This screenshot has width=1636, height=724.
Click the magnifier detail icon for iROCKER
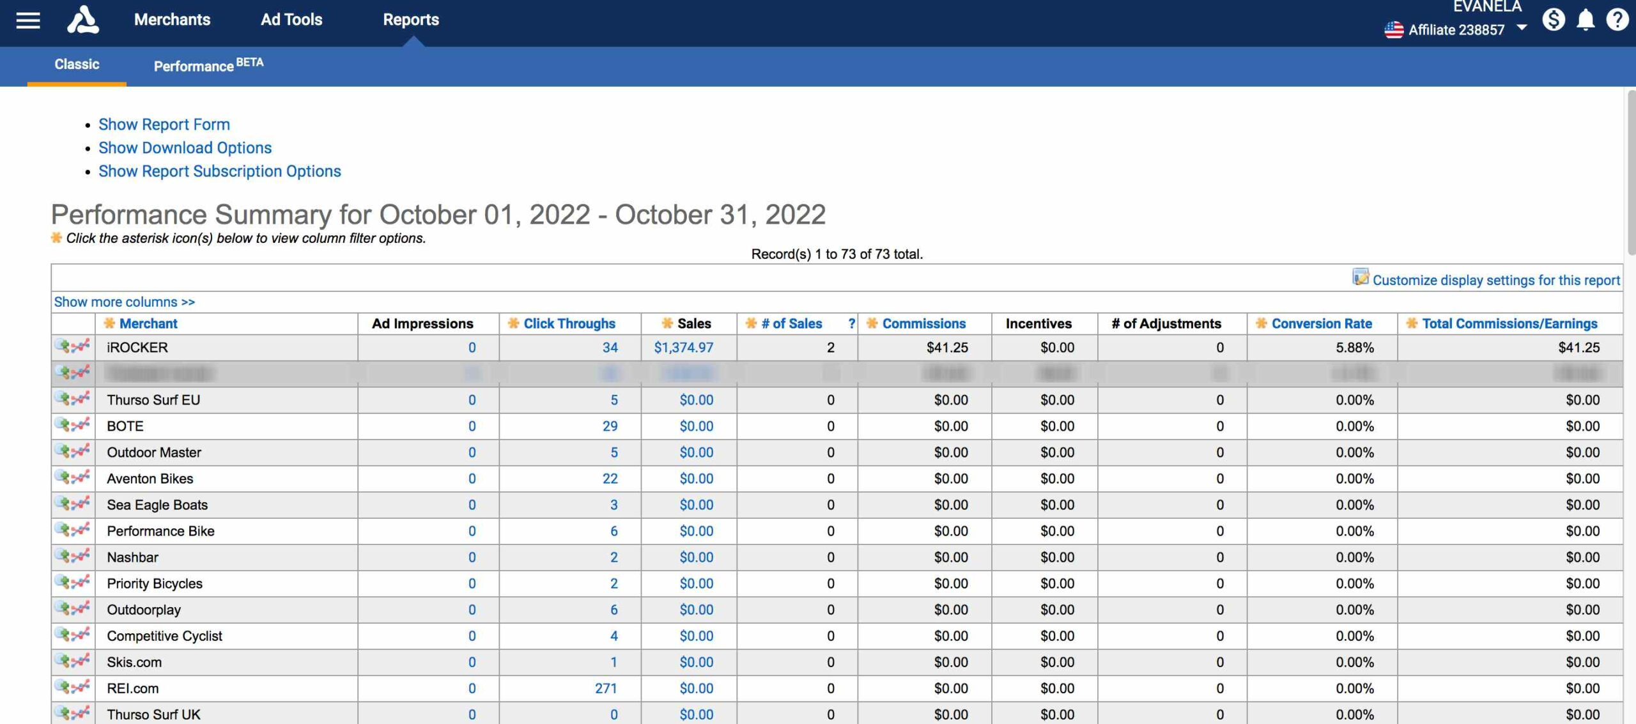63,346
